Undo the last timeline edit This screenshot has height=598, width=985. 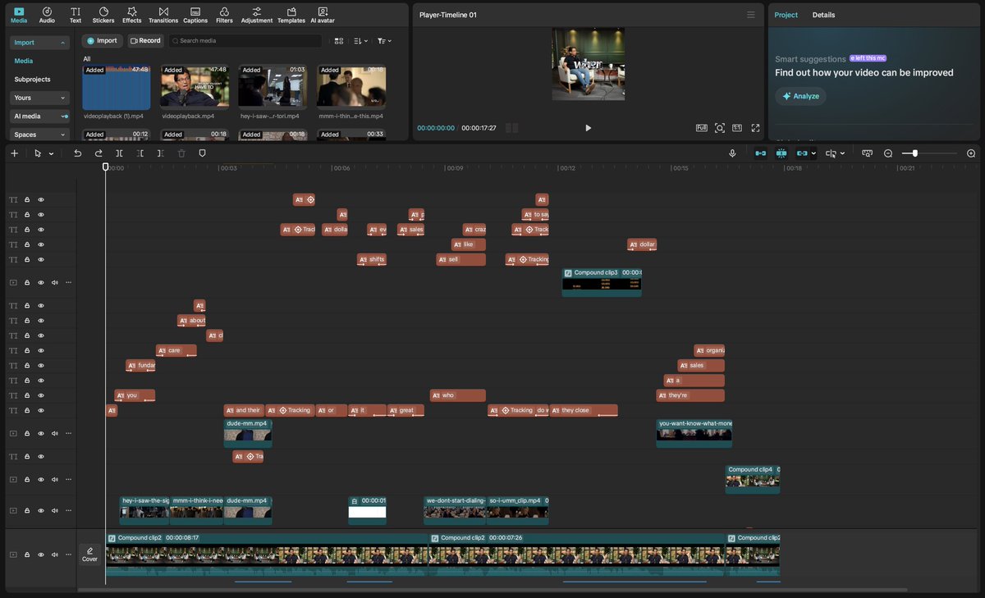coord(78,153)
